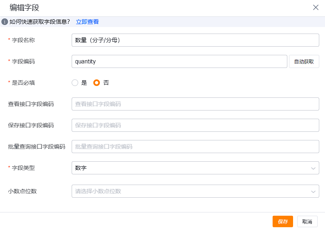The height and width of the screenshot is (228, 325).
Task: Close the 编辑字段 dialog with X icon
Action: [316, 7]
